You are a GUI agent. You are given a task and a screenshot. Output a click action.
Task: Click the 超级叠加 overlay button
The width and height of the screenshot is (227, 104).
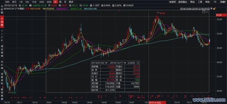tap(183, 2)
